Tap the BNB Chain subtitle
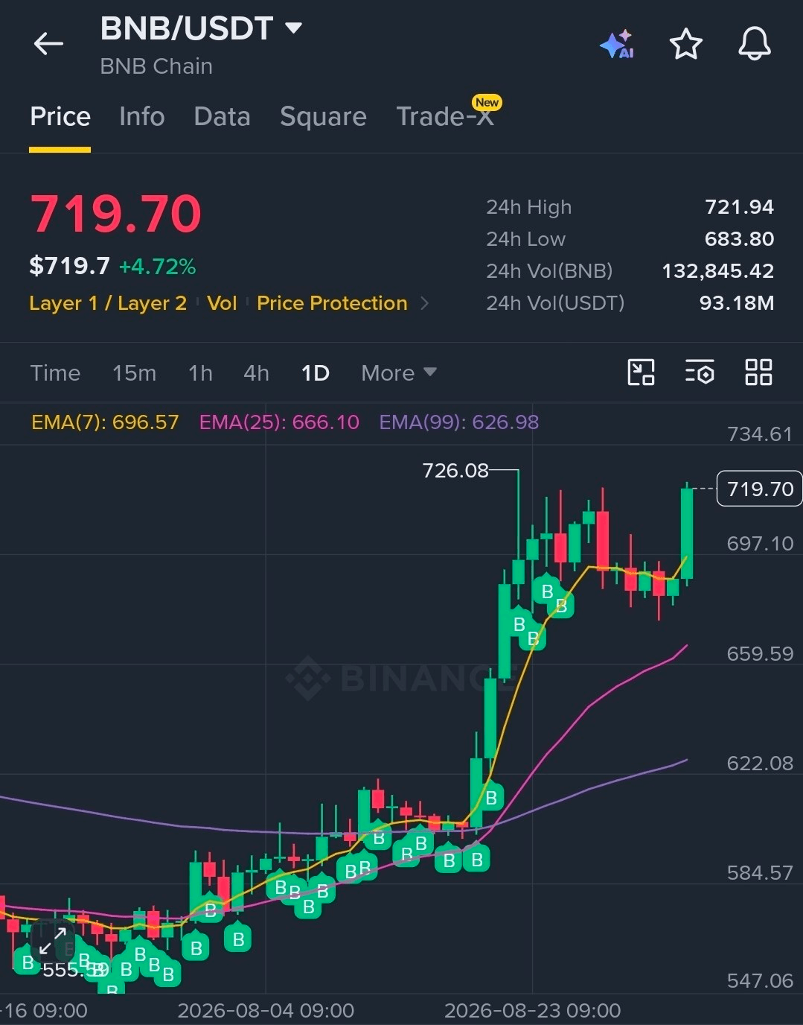Screen dimensions: 803x1025 pyautogui.click(x=156, y=66)
